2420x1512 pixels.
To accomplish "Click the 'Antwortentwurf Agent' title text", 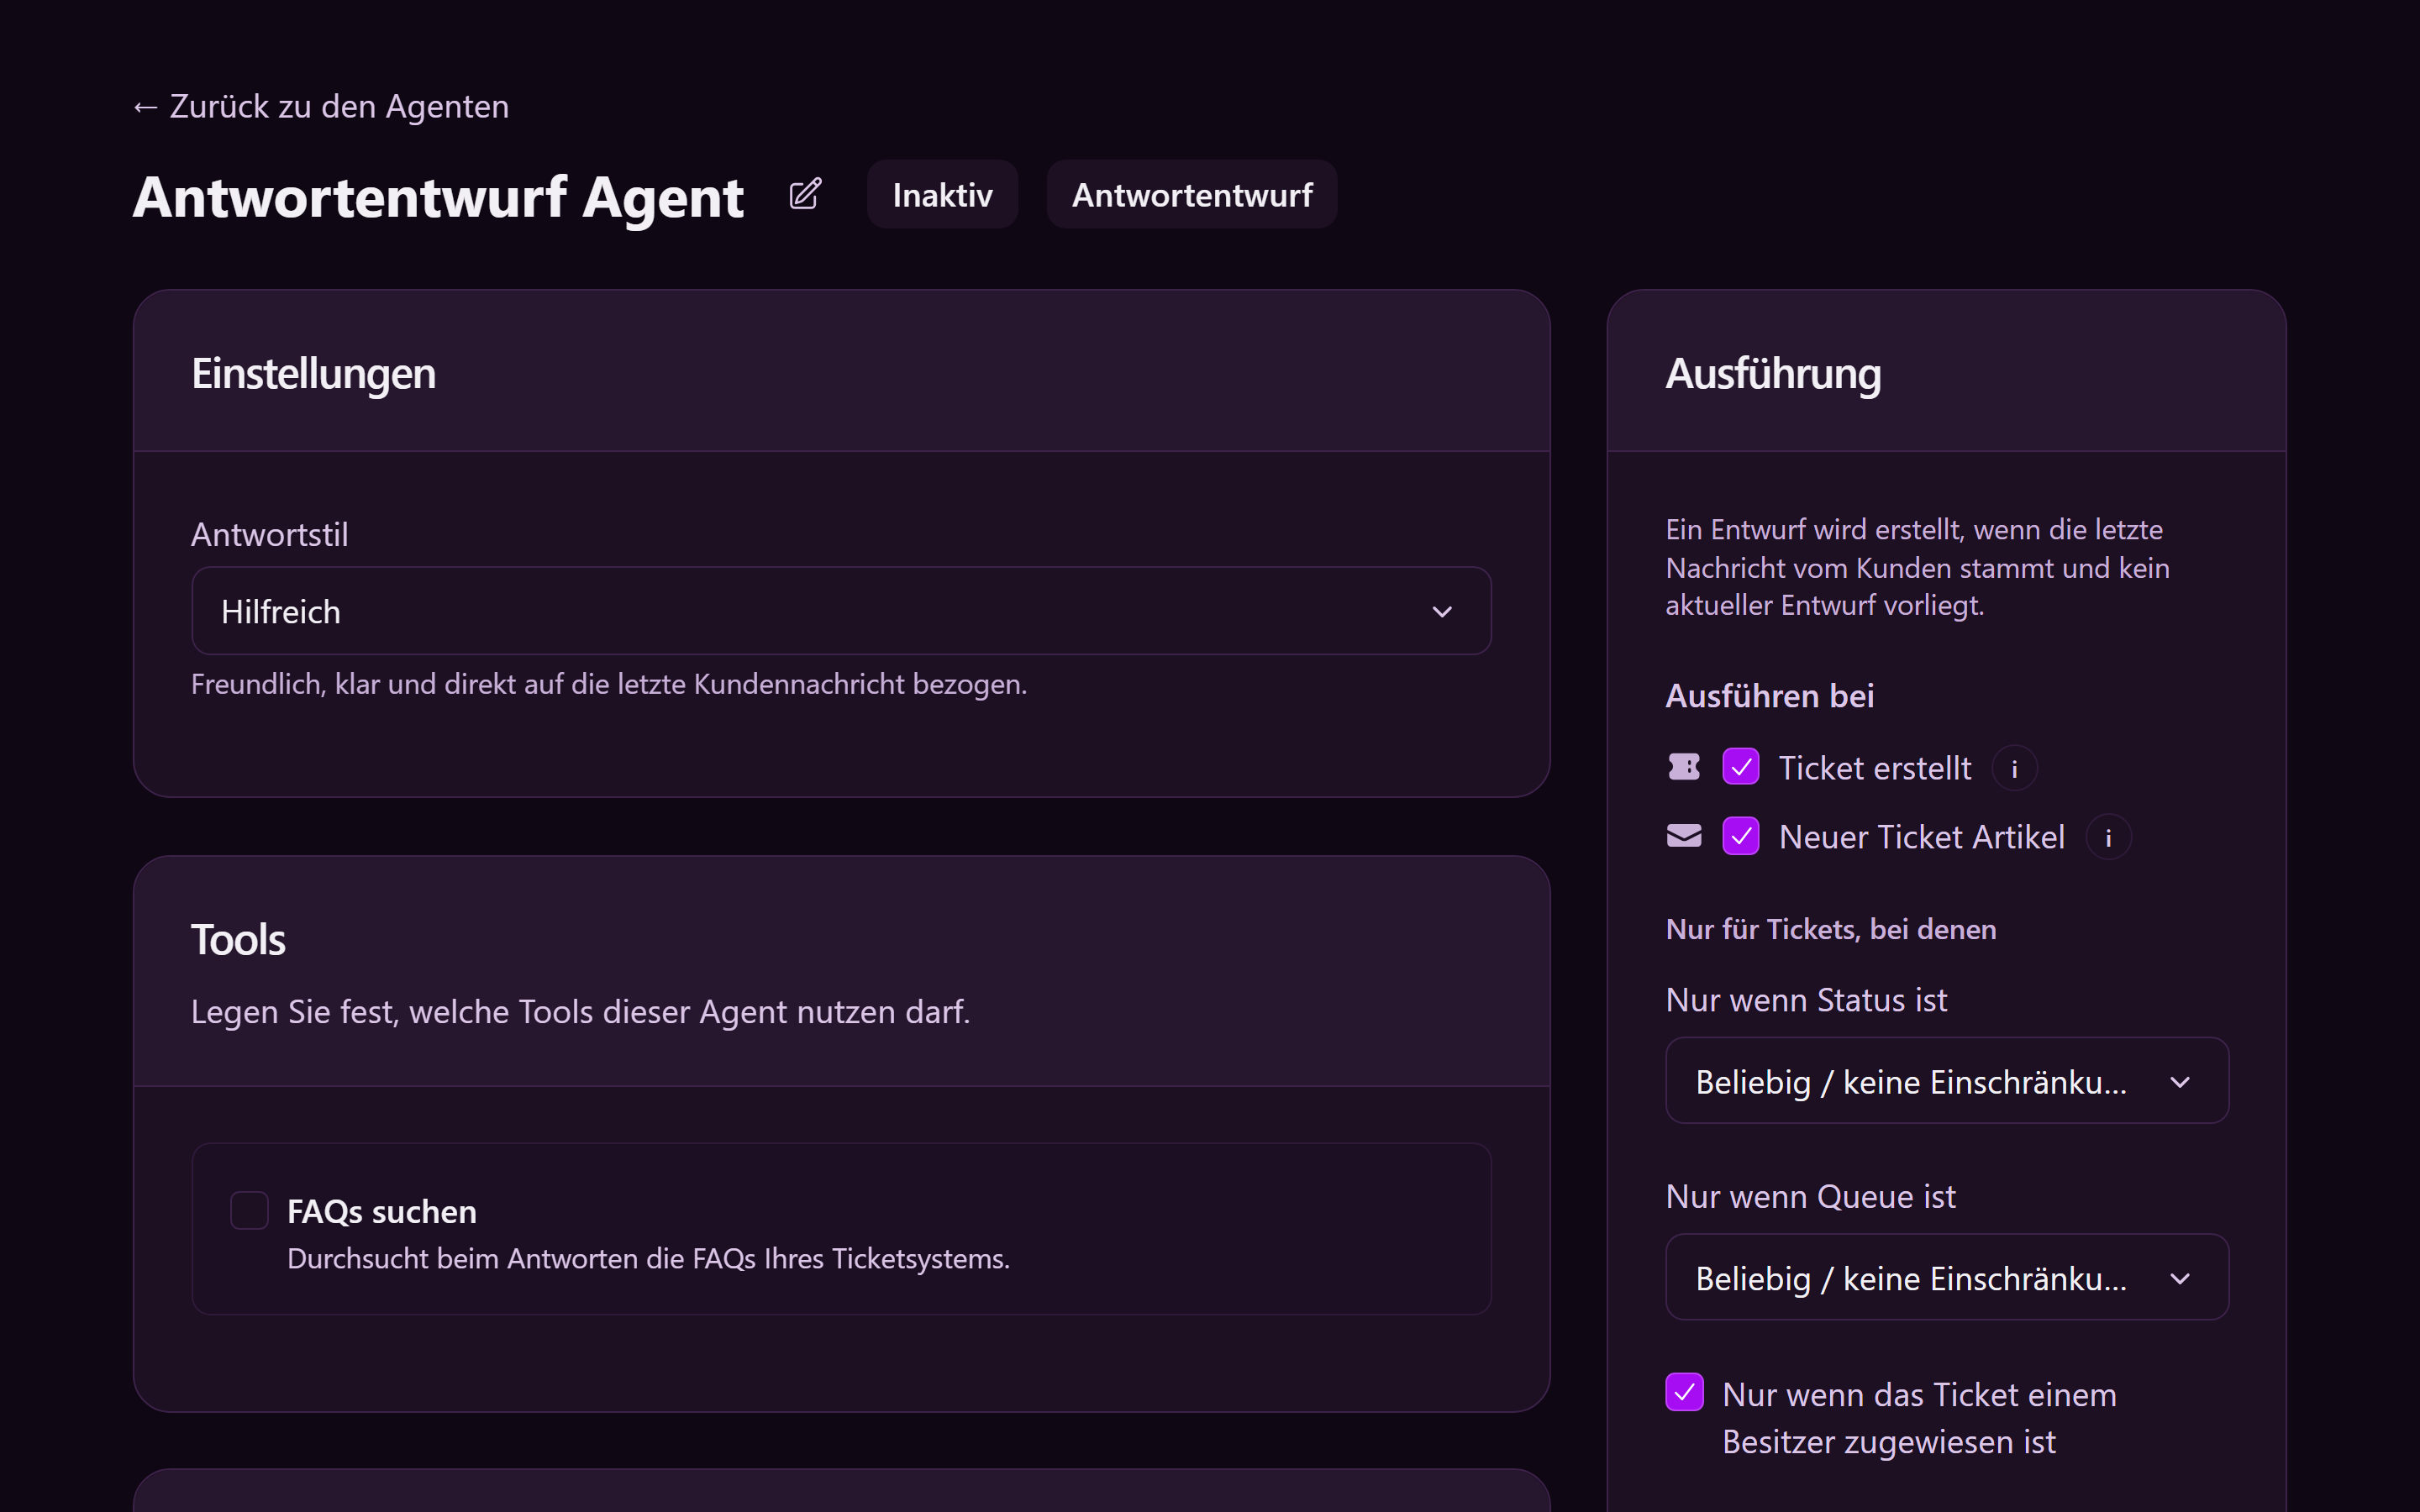I will click(x=438, y=197).
